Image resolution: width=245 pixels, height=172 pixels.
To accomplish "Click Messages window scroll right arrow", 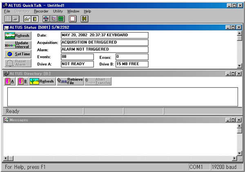I will point(234,159).
